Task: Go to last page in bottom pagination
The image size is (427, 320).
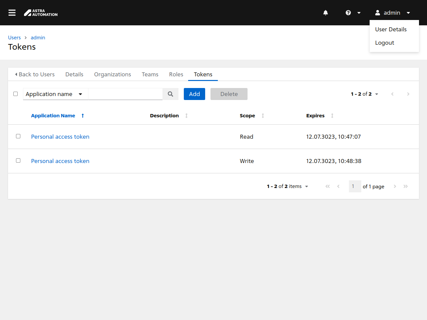Action: pyautogui.click(x=406, y=186)
